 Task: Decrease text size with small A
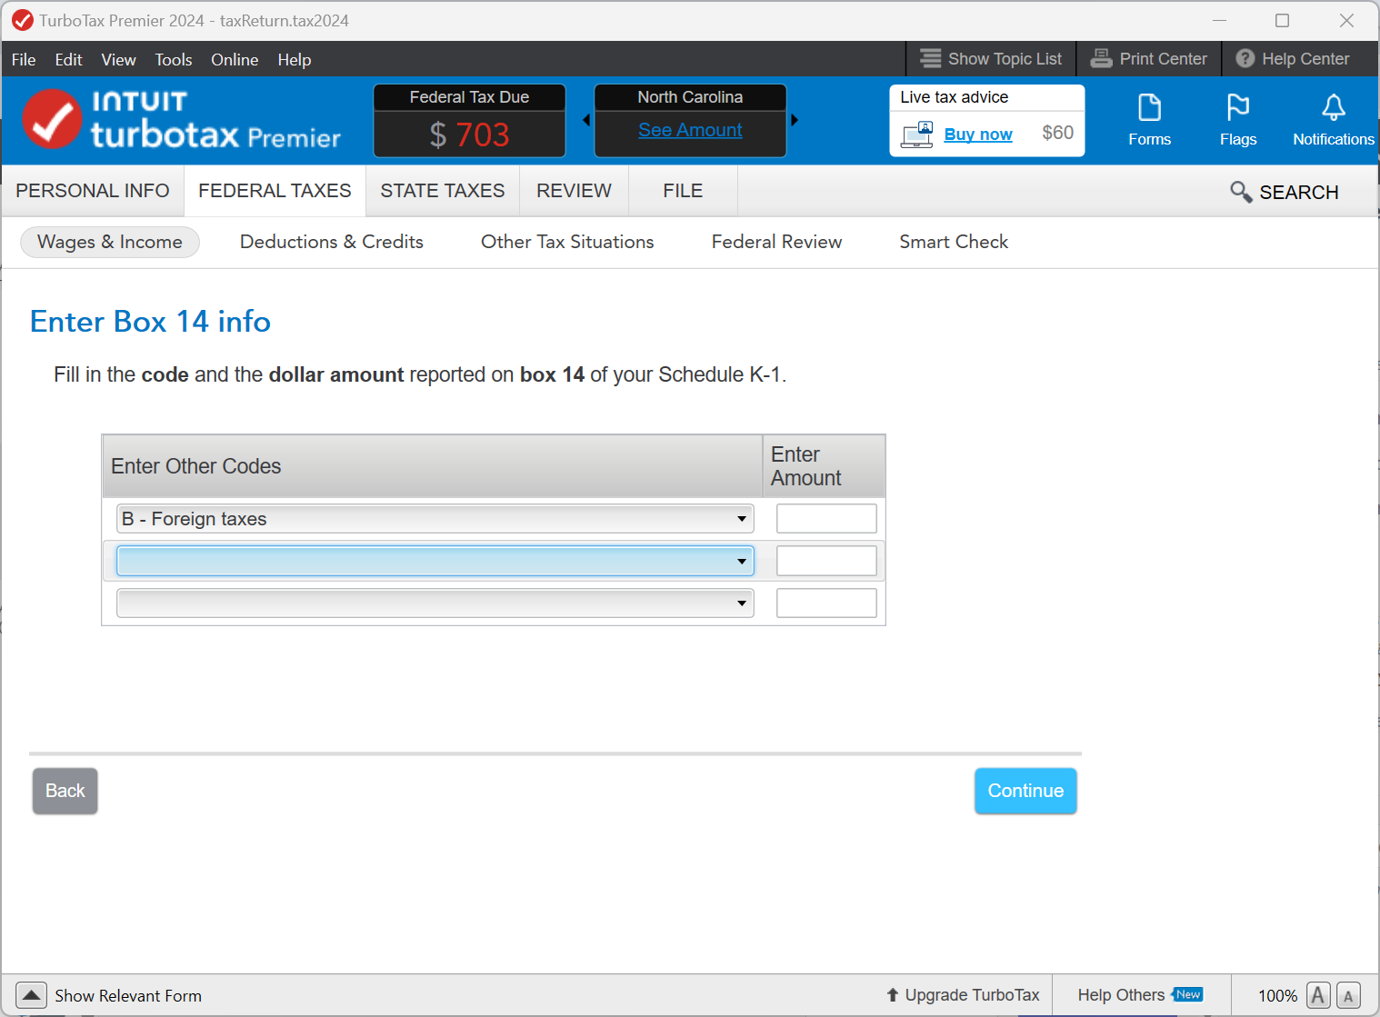tap(1348, 996)
